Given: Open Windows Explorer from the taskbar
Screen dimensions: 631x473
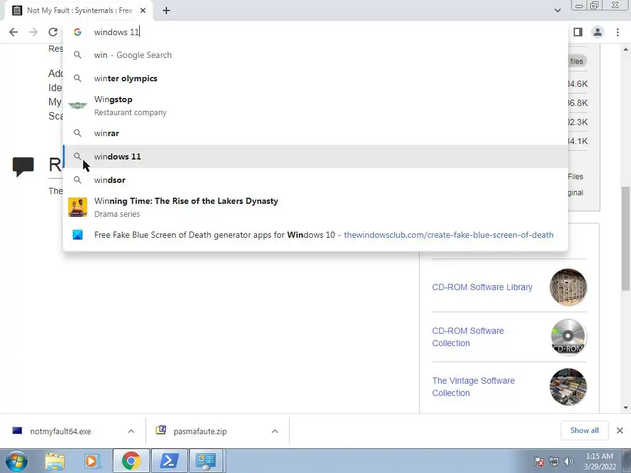Looking at the screenshot, I should coord(55,461).
